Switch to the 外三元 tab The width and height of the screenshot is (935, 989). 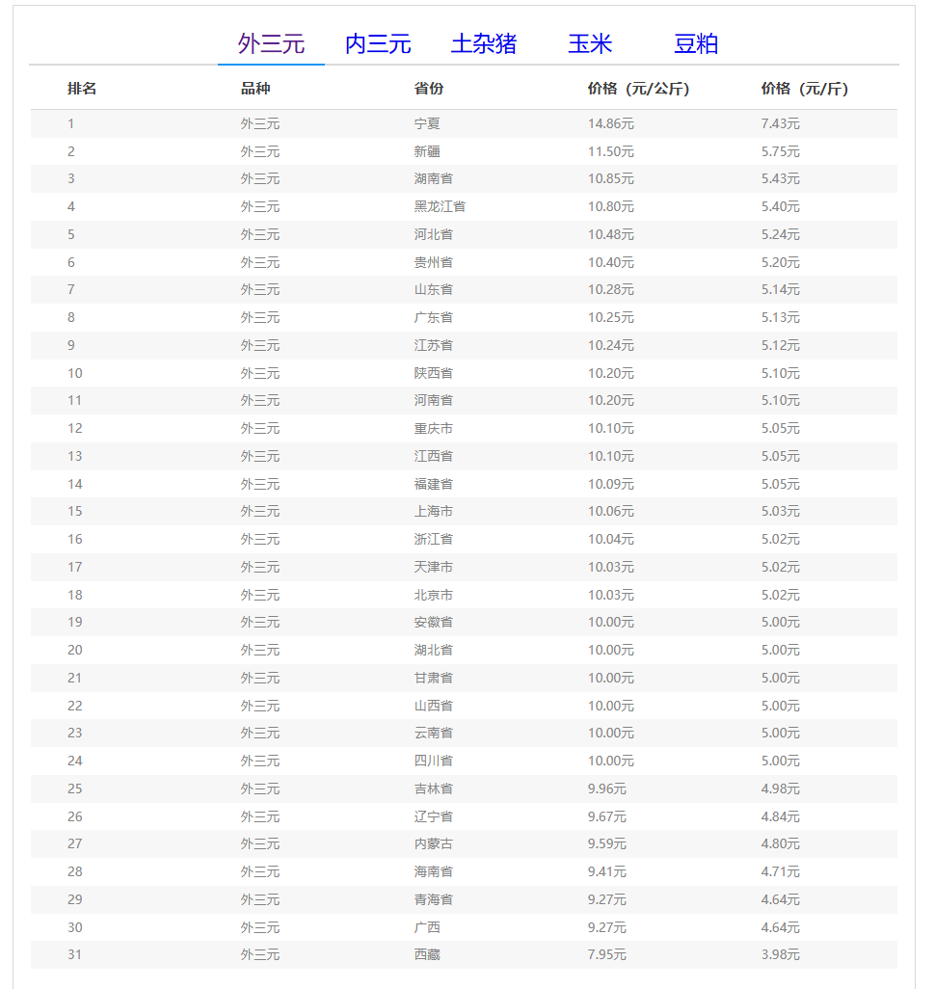271,44
